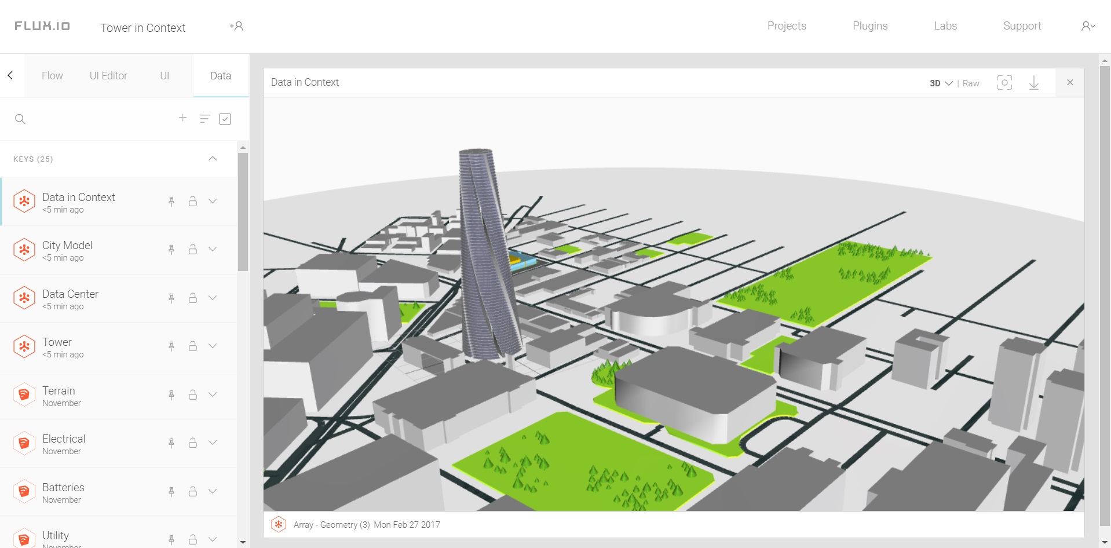This screenshot has height=548, width=1111.
Task: Focus the viewport with the zoom-extents icon
Action: click(1004, 83)
